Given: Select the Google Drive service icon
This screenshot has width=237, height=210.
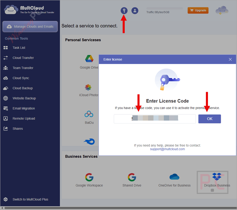Looking at the screenshot, I should pyautogui.click(x=89, y=59).
